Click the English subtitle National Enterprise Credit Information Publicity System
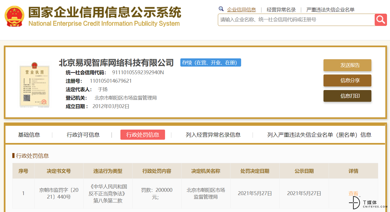The image size is (390, 212). (104, 23)
